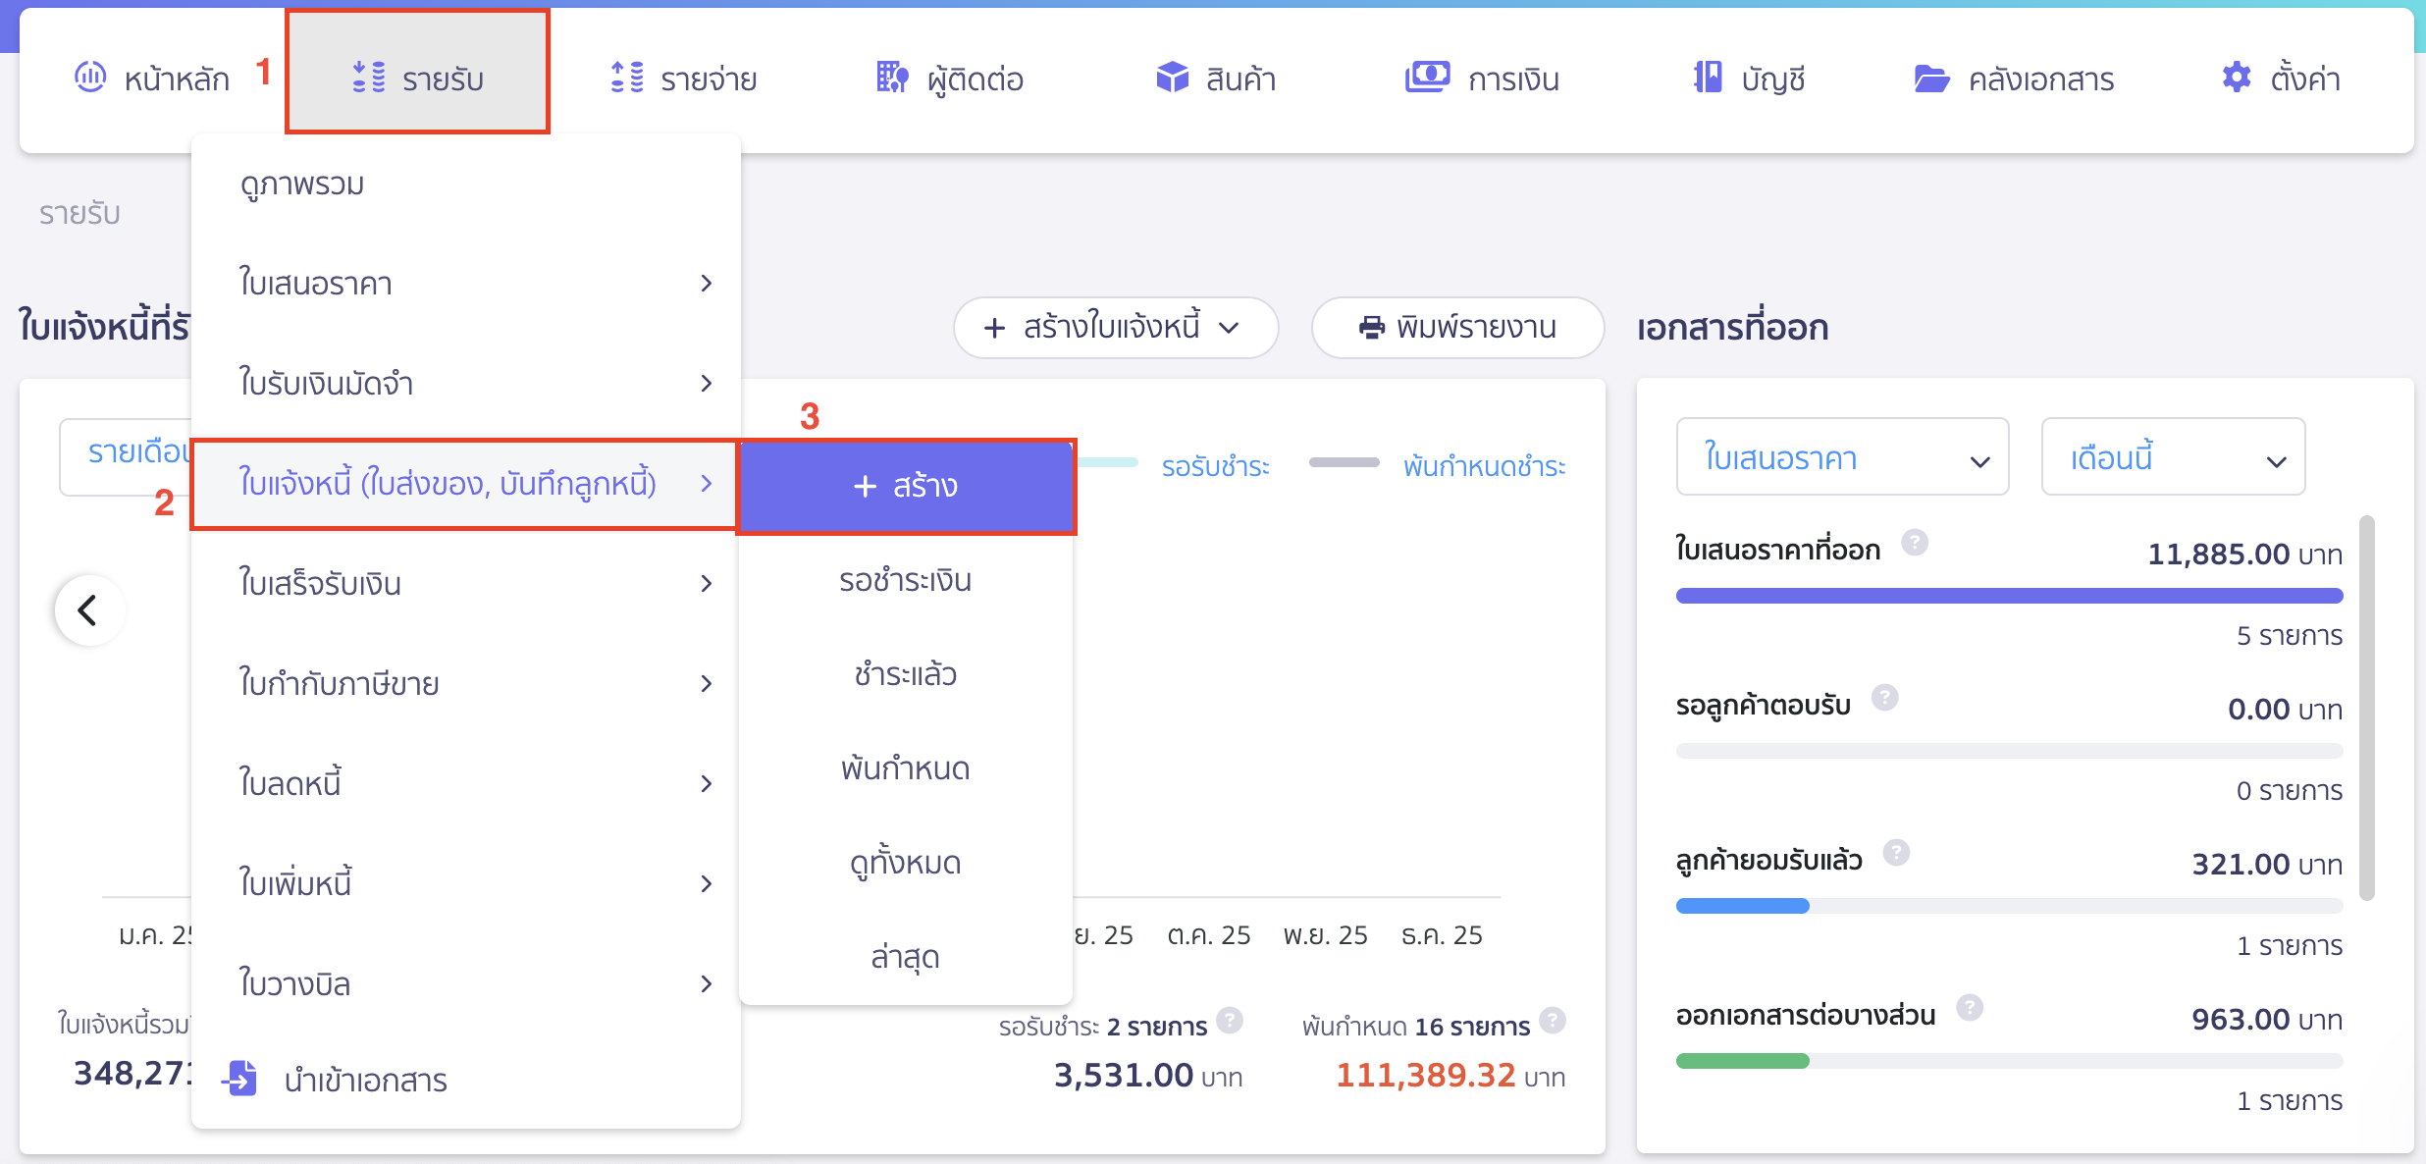Screen dimensions: 2426x1164
Task: Open the รายจ่าย navigation tab
Action: coord(684,79)
